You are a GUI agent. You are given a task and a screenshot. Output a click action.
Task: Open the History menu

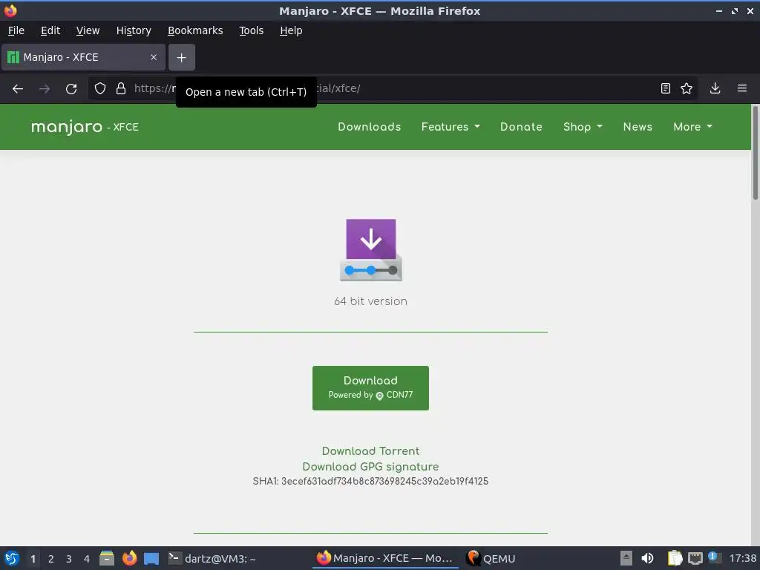pyautogui.click(x=134, y=30)
